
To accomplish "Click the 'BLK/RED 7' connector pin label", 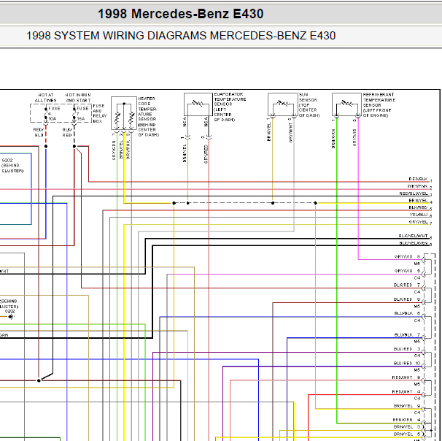I will pos(407,285).
